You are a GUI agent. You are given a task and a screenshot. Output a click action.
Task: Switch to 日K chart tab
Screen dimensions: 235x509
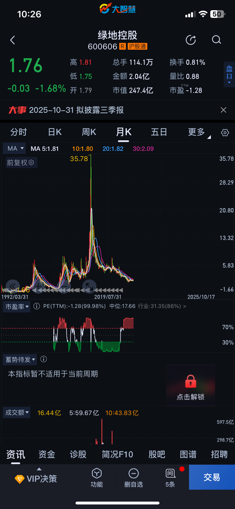(x=55, y=132)
